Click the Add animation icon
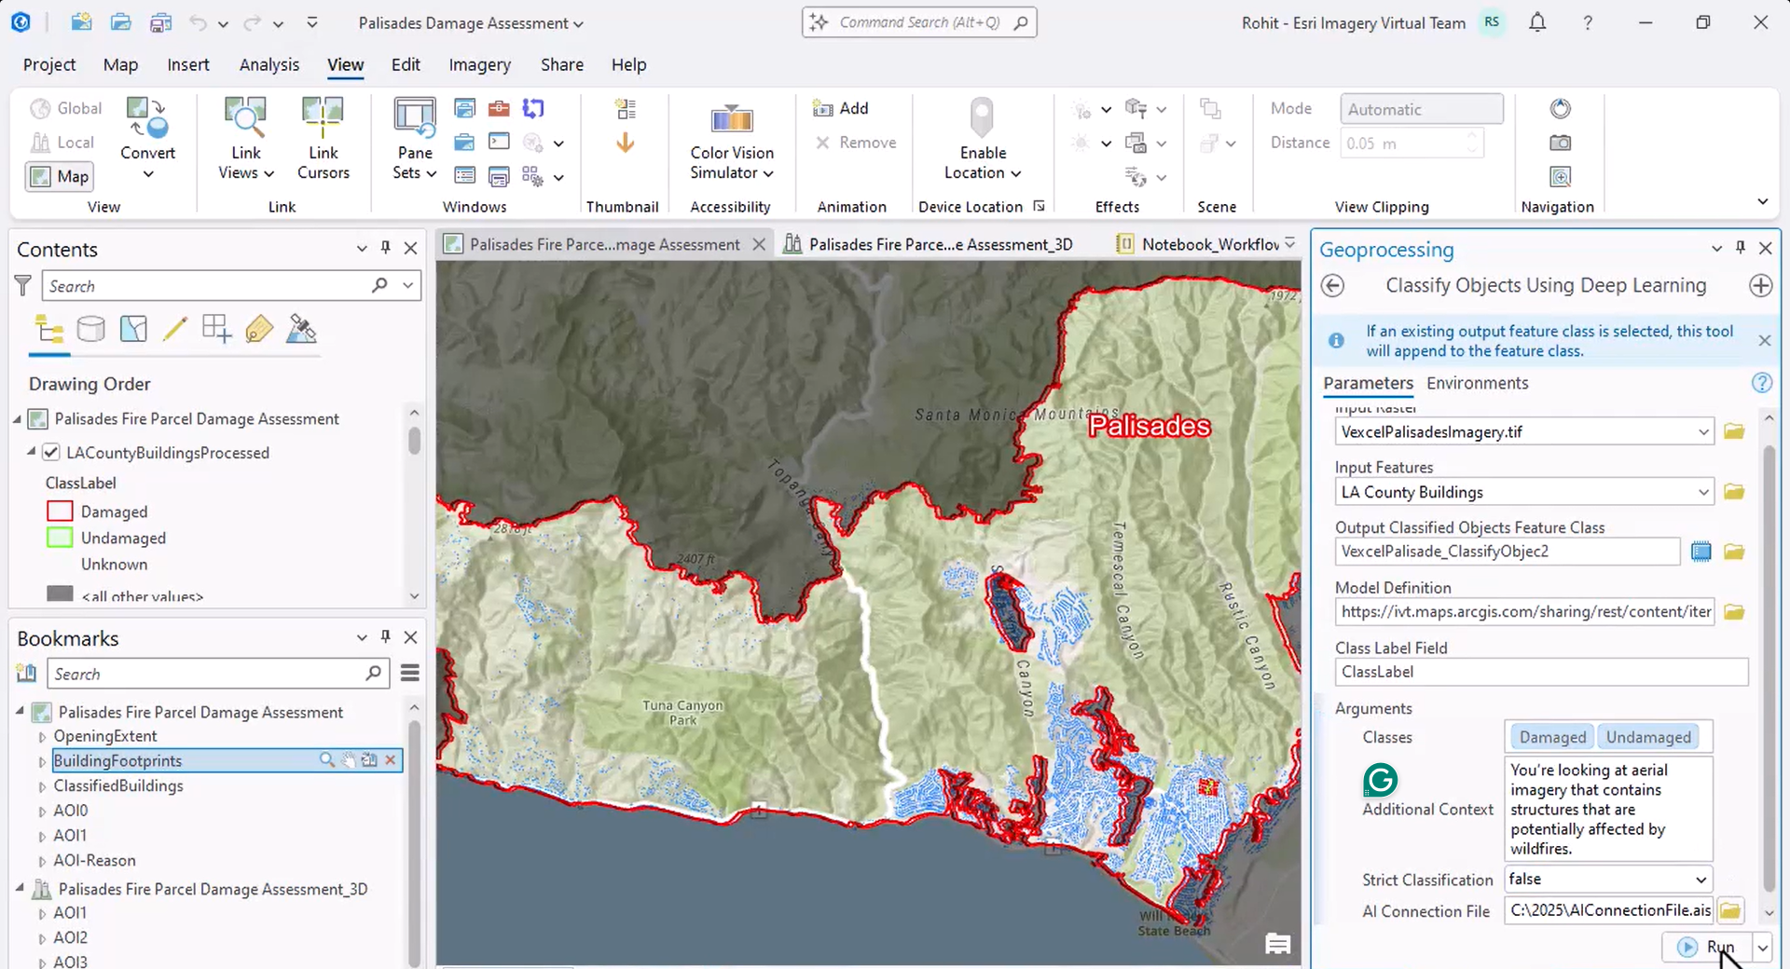Screen dimensions: 1790x969 click(822, 109)
